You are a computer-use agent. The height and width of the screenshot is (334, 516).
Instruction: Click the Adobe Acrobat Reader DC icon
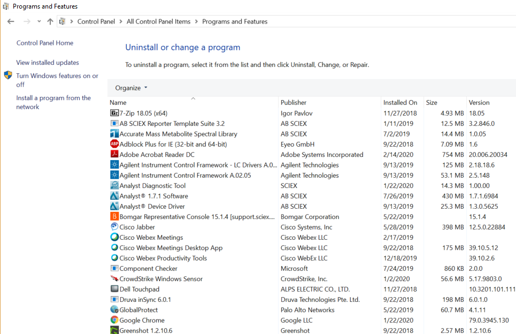click(114, 154)
